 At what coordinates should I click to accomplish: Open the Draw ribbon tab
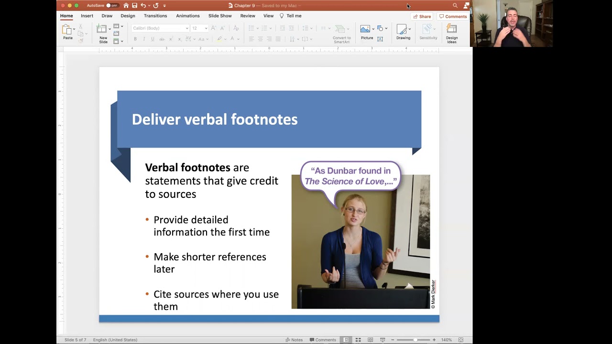[x=107, y=16]
